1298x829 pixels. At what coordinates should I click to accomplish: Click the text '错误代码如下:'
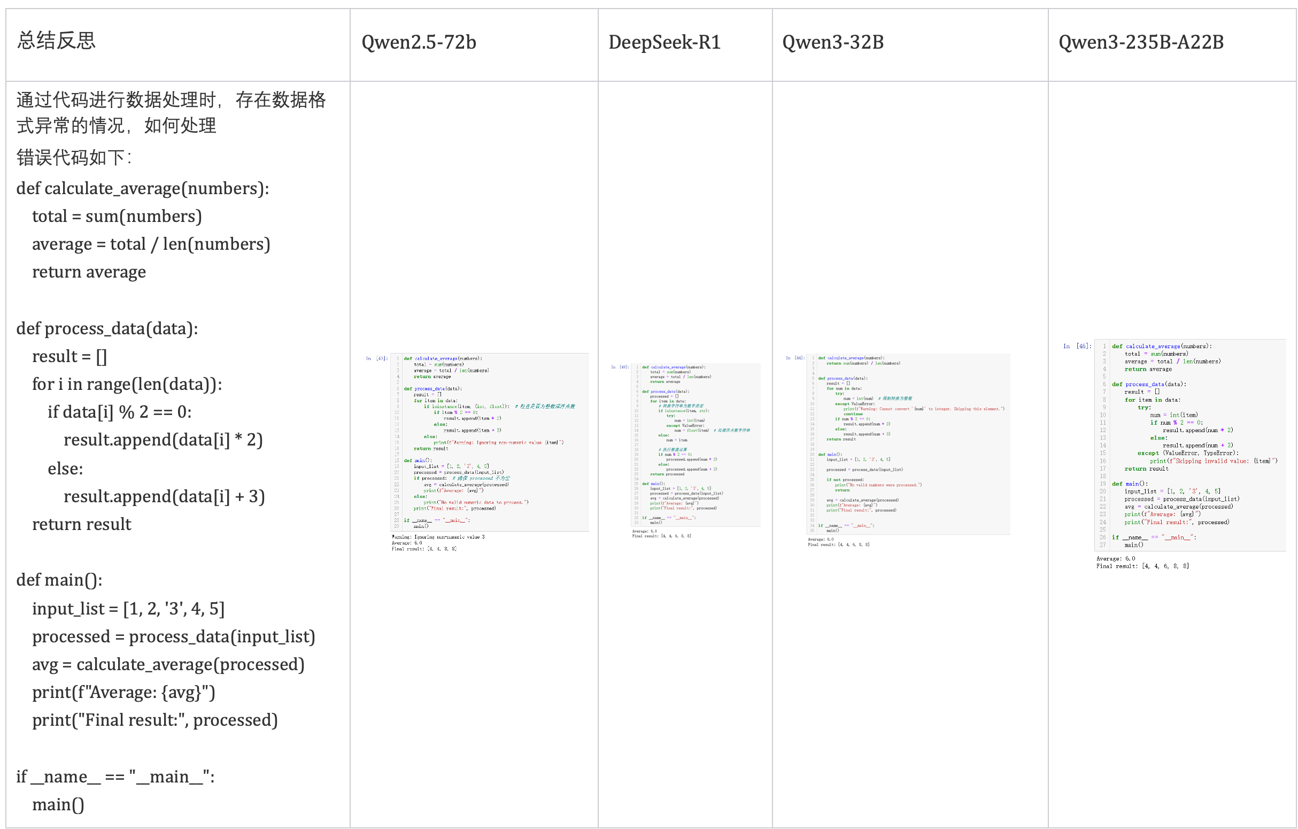[x=74, y=157]
